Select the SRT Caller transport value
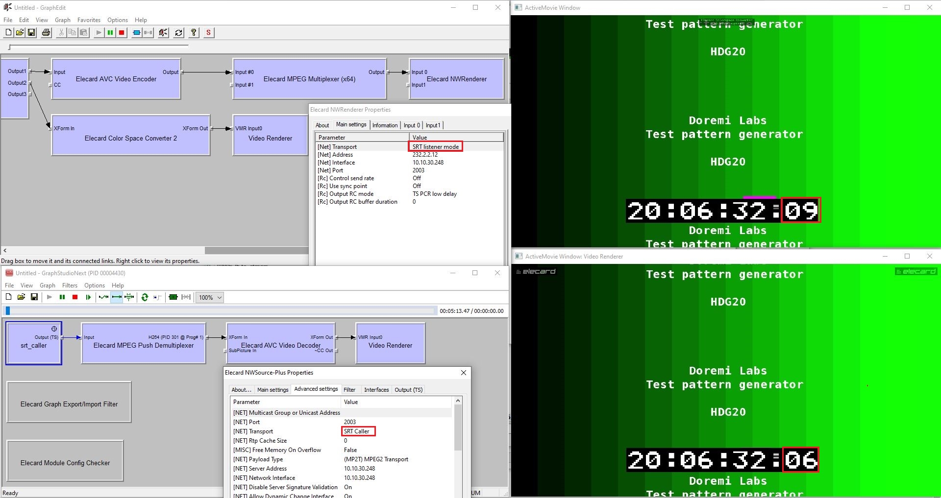Screen dimensions: 941x498 point(358,431)
